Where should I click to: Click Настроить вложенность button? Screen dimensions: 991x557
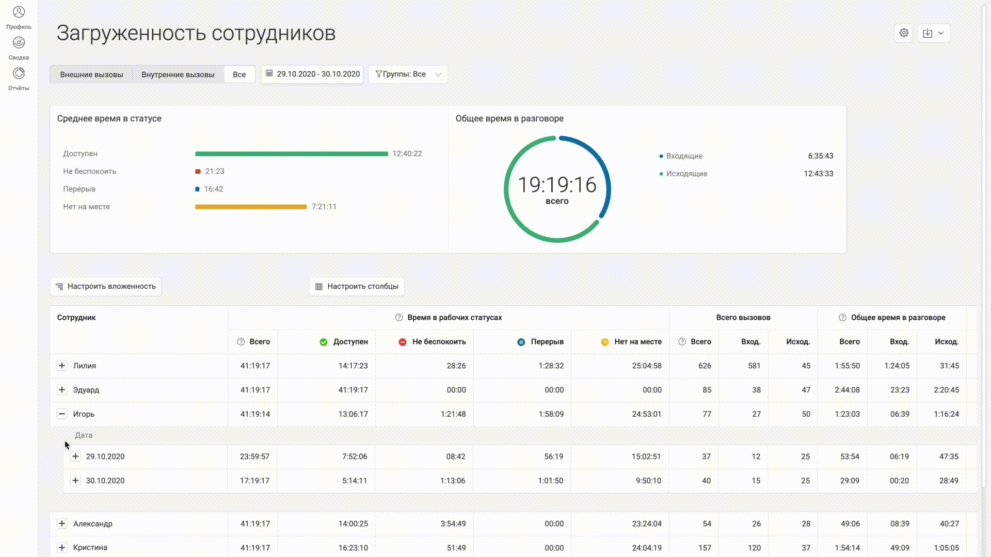pos(106,286)
